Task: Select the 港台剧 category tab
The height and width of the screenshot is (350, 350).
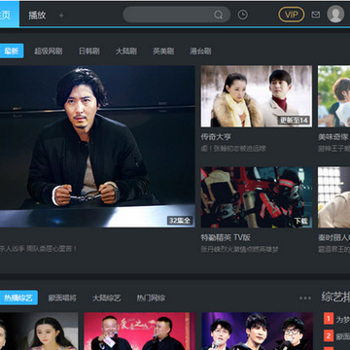Action: [x=200, y=52]
